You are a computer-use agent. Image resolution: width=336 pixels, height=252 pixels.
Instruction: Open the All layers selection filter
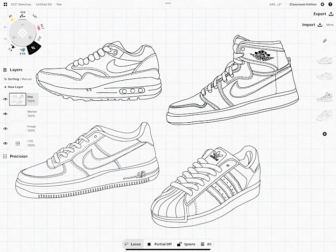coord(206,244)
